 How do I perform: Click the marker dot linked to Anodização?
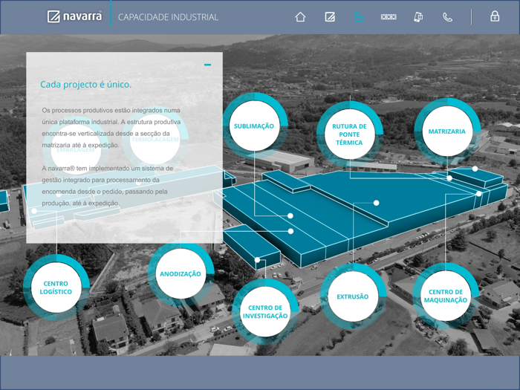tap(291, 231)
